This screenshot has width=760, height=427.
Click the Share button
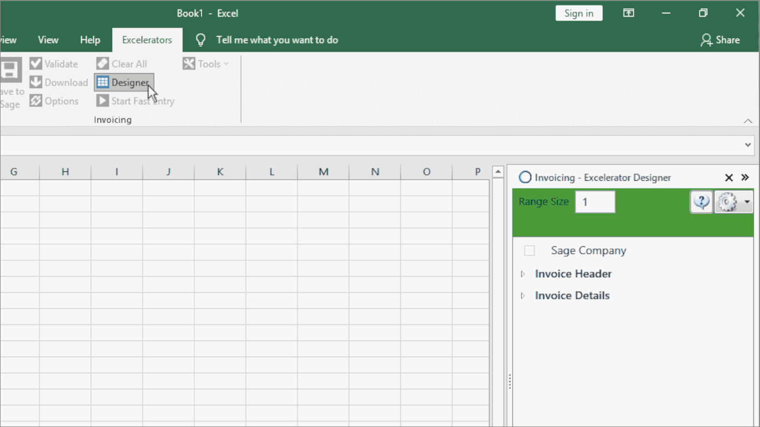720,39
